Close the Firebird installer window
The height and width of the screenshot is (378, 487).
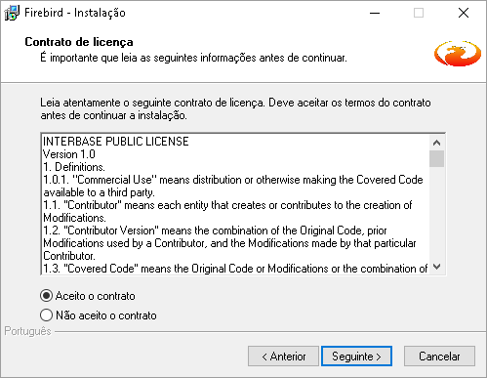(464, 13)
